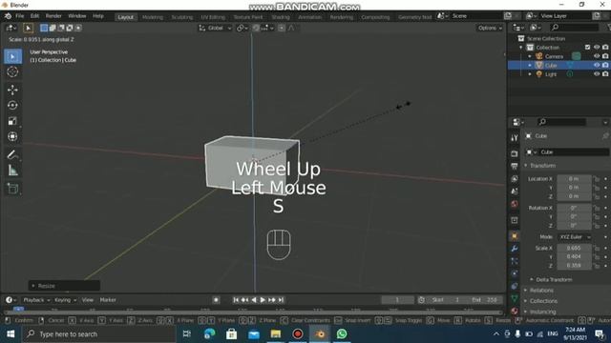This screenshot has height=343, width=611.
Task: Open the timeline Marker menu
Action: (108, 300)
